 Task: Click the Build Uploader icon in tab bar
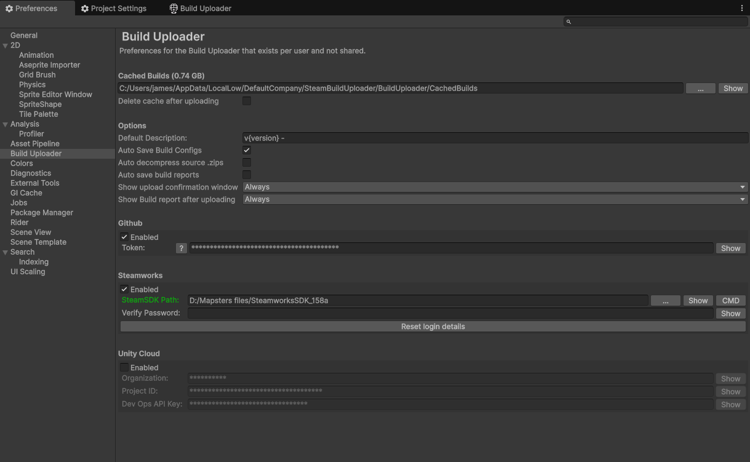(x=170, y=8)
